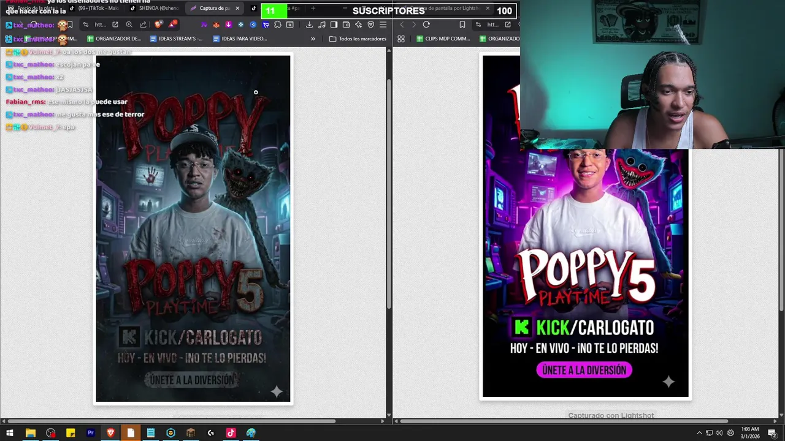785x441 pixels.
Task: Open Adobe Premiere Pro from taskbar
Action: point(91,433)
